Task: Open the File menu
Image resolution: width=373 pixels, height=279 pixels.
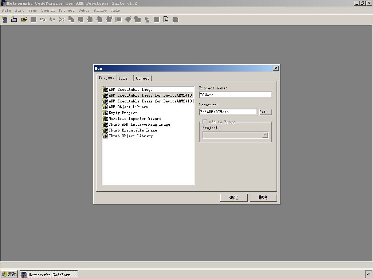Action: tap(6, 11)
